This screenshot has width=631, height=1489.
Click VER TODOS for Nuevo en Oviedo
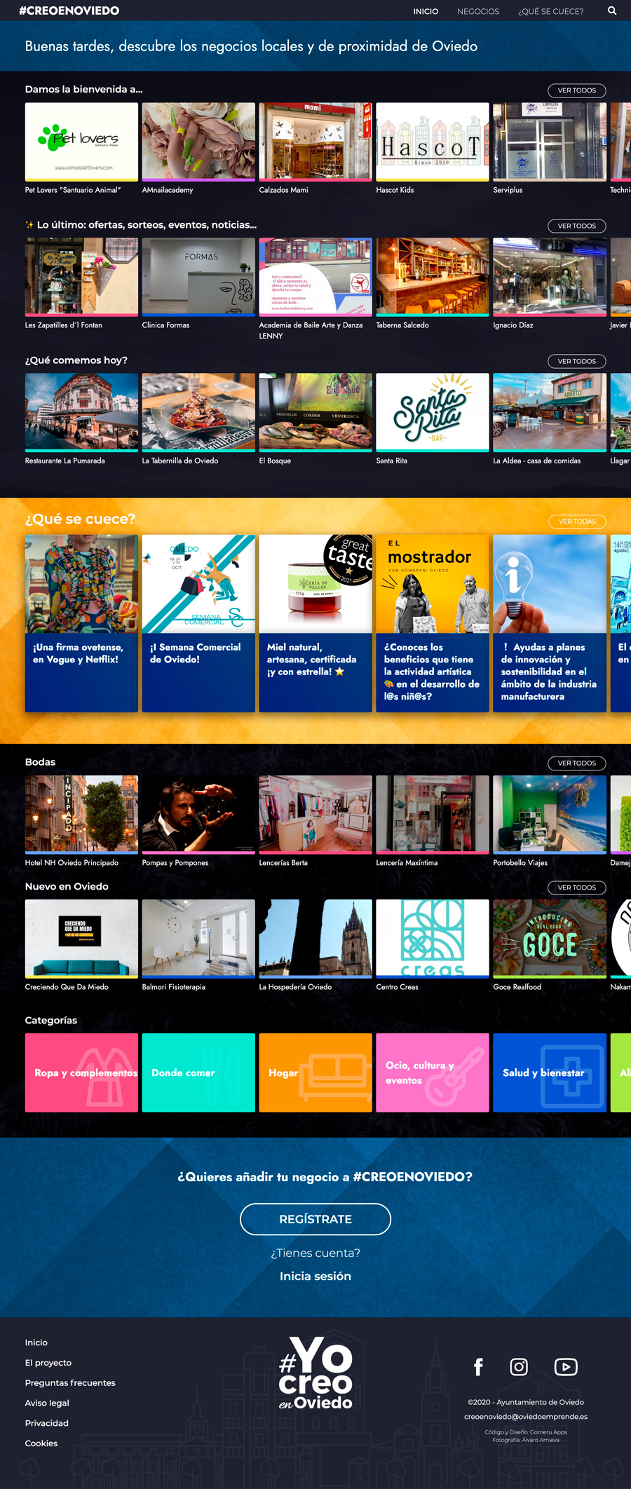[x=577, y=888]
